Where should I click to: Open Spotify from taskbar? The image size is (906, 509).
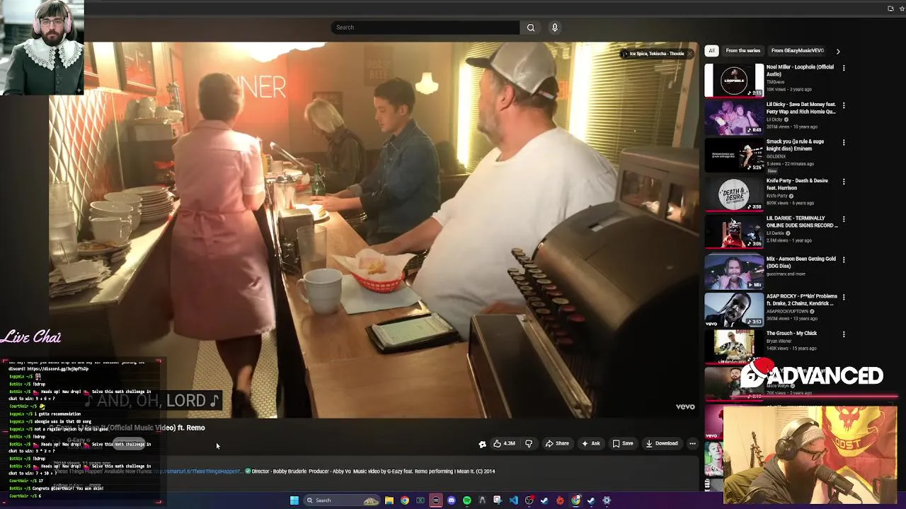pyautogui.click(x=467, y=501)
